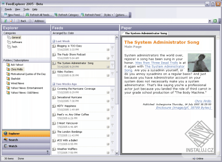Viewport: 222px width, 162px height.
Task: Click the forward arrow next to Back
Action: click(30, 21)
